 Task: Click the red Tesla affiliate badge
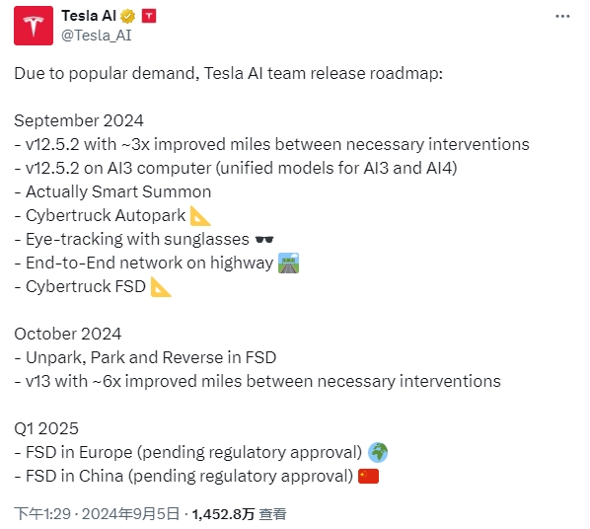149,16
